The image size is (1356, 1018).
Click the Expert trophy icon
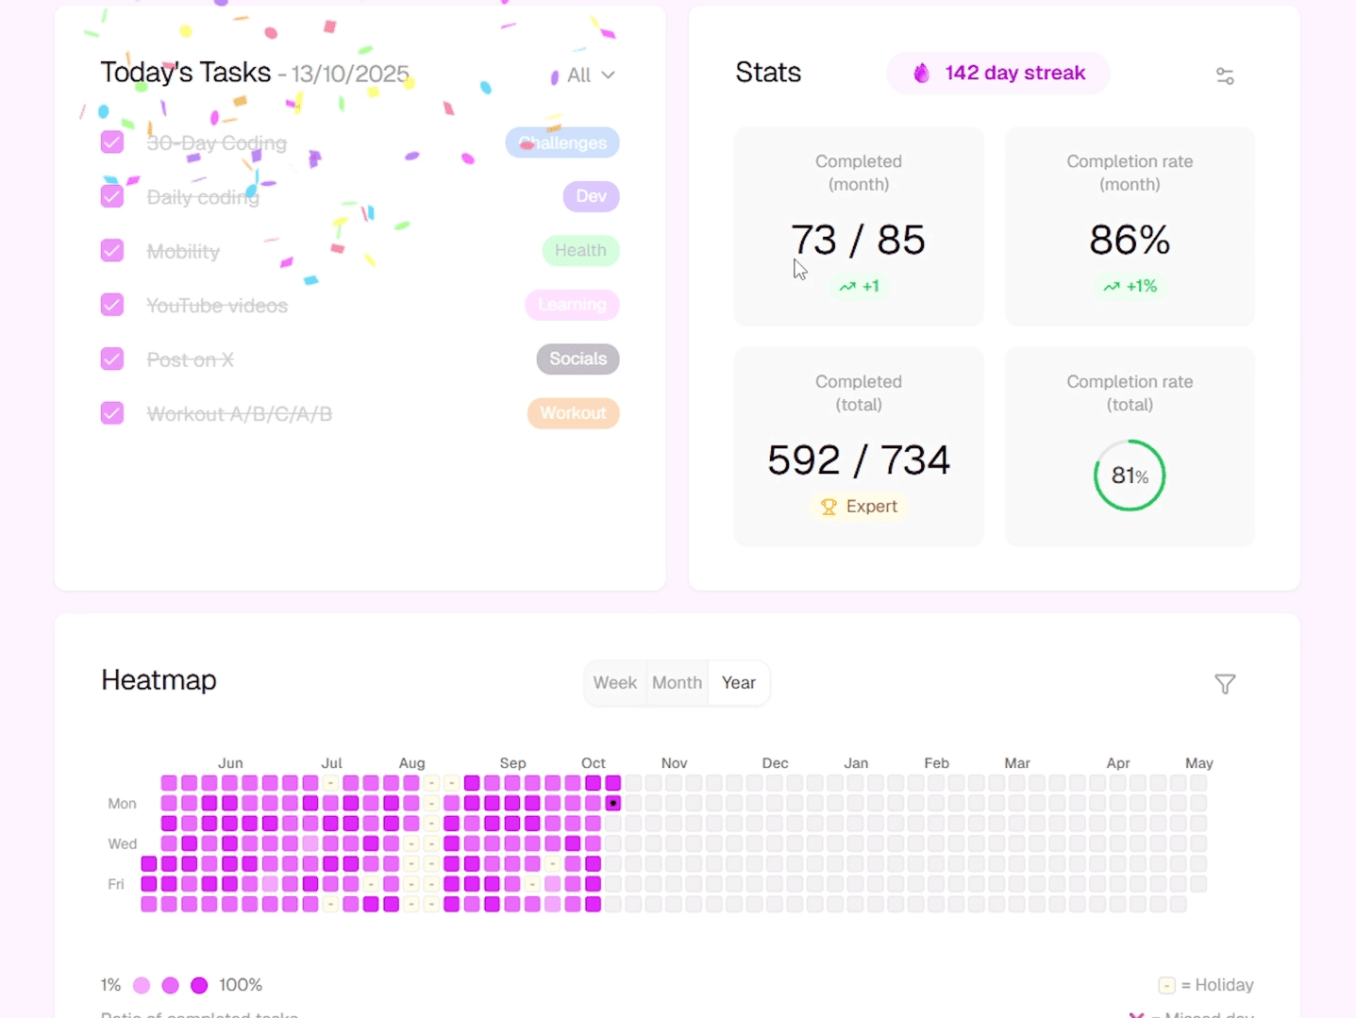[x=829, y=508]
